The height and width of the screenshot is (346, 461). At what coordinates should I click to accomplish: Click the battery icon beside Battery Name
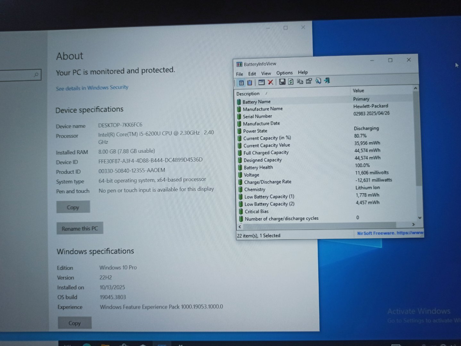click(x=239, y=102)
